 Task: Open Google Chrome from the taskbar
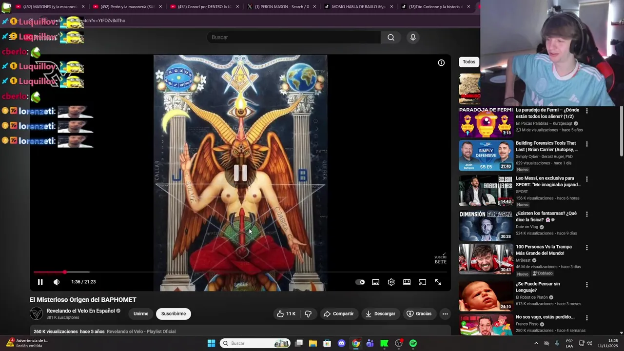coord(356,343)
